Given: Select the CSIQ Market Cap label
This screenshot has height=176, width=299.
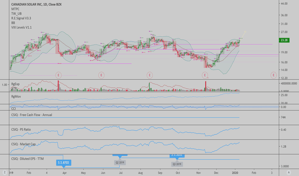Looking at the screenshot, I should coord(23,144).
